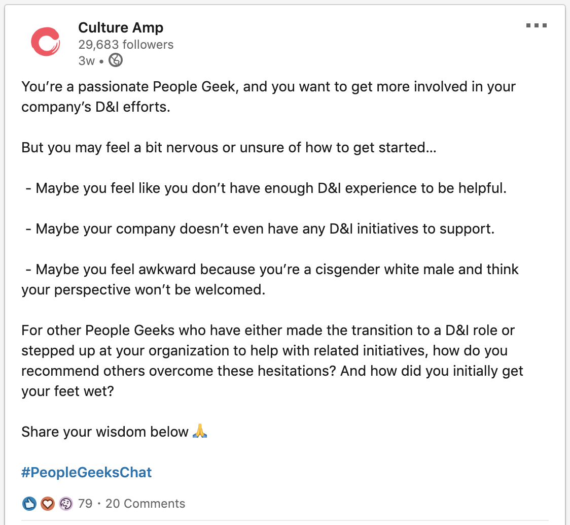
Task: Open the Culture Amp company page link
Action: click(x=121, y=27)
